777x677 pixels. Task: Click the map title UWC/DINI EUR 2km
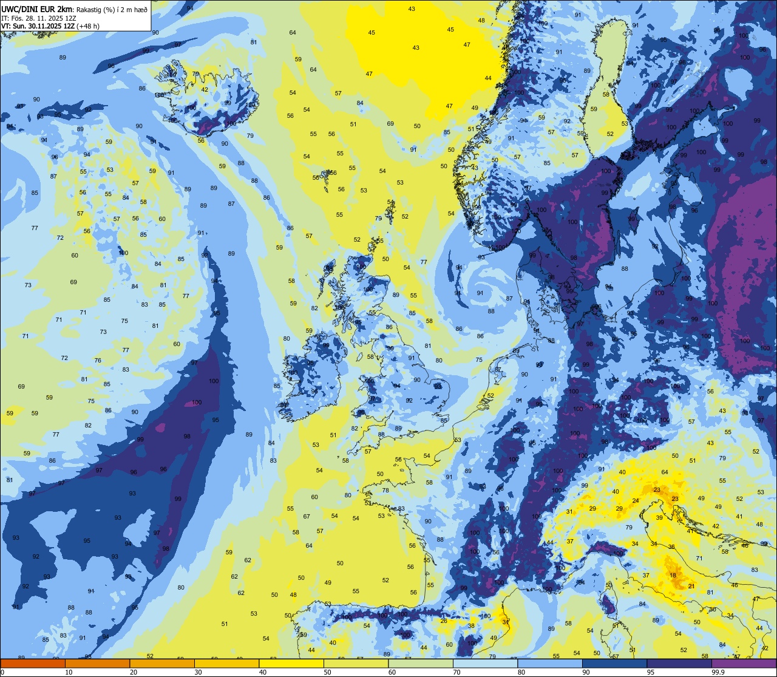(36, 9)
